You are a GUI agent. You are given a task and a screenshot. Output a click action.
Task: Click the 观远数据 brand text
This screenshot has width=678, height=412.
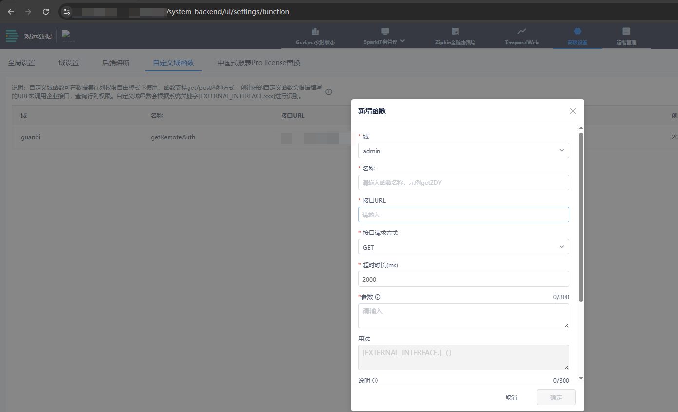click(38, 36)
